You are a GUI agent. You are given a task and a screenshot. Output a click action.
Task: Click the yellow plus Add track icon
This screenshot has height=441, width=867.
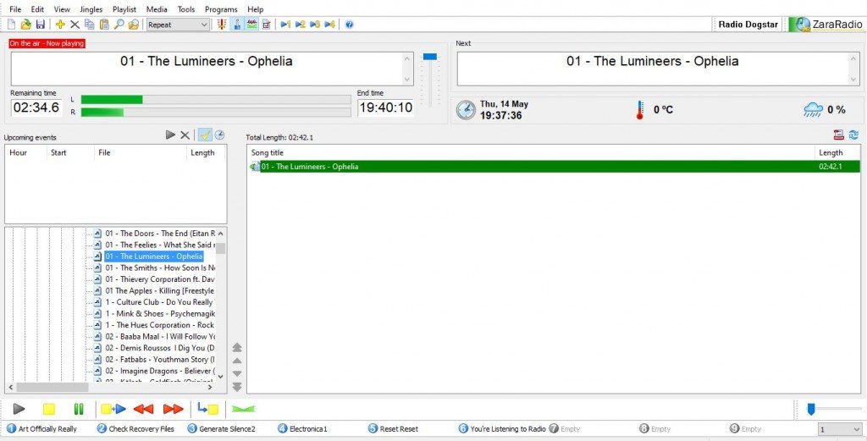[60, 25]
